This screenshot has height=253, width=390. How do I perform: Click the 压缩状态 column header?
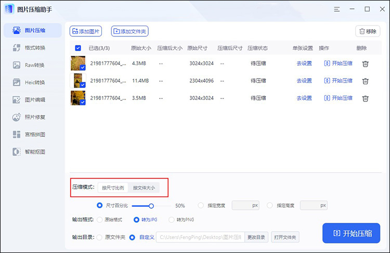tap(257, 48)
